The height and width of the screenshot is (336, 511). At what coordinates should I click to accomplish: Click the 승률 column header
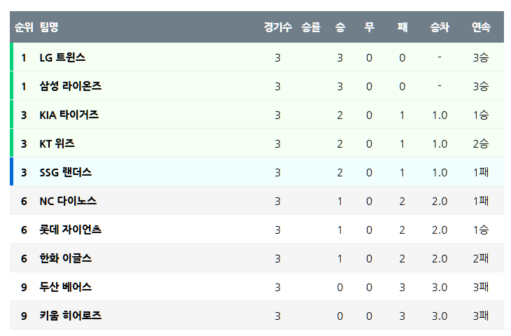point(311,27)
